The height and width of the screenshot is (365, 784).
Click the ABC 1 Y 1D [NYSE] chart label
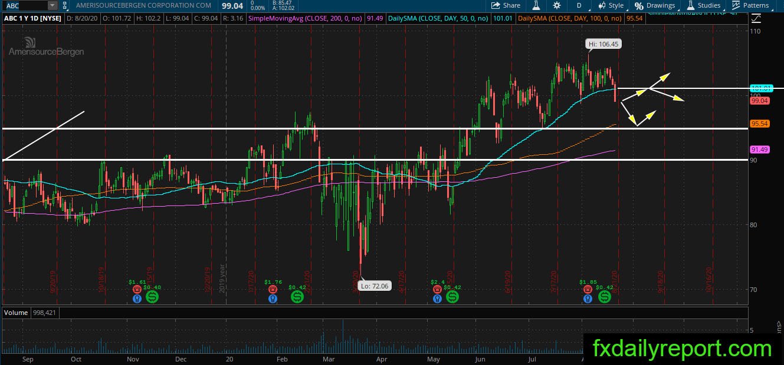tap(32, 19)
